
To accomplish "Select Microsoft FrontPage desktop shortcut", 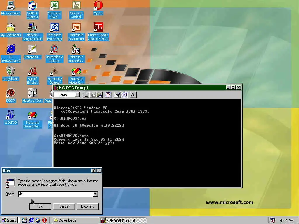I will point(54,32).
